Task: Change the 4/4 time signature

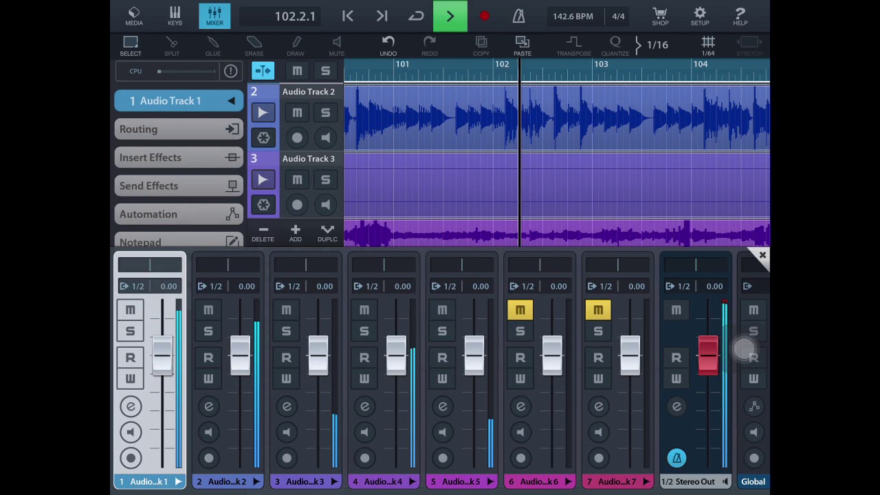Action: [618, 16]
